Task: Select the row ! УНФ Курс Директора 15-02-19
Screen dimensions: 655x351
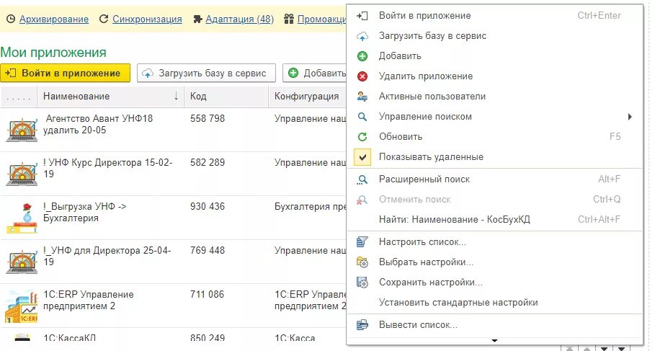Action: tap(174, 174)
